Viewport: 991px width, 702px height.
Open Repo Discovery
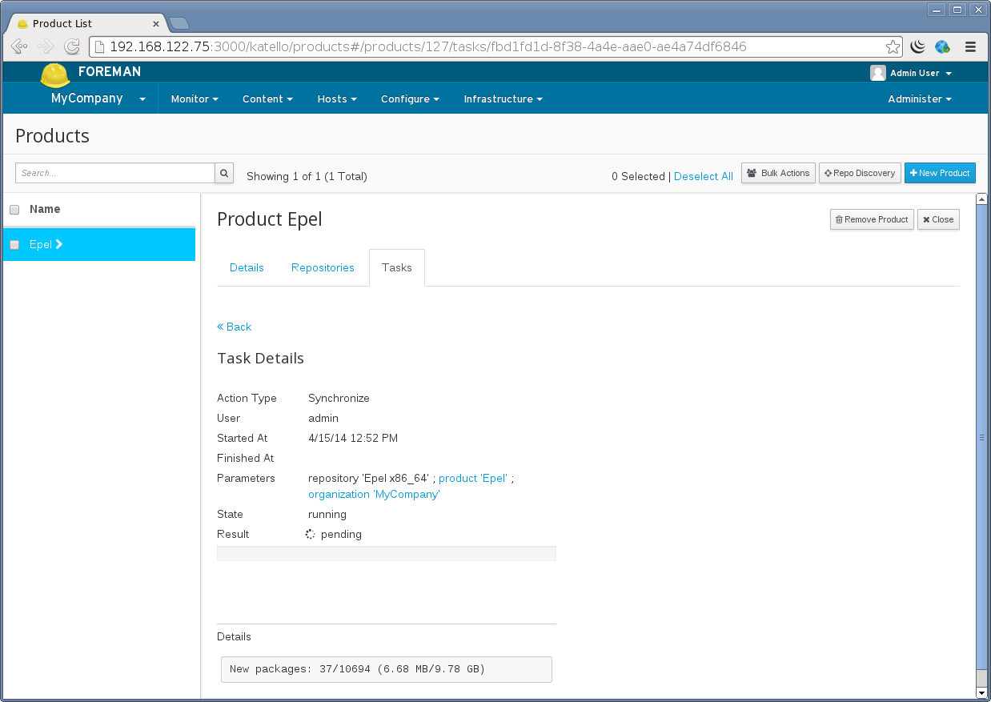[x=860, y=173]
